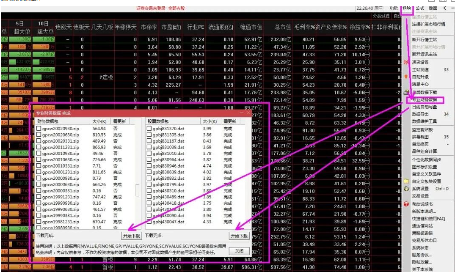Open 数据维护工具 from the menu

pyautogui.click(x=424, y=121)
